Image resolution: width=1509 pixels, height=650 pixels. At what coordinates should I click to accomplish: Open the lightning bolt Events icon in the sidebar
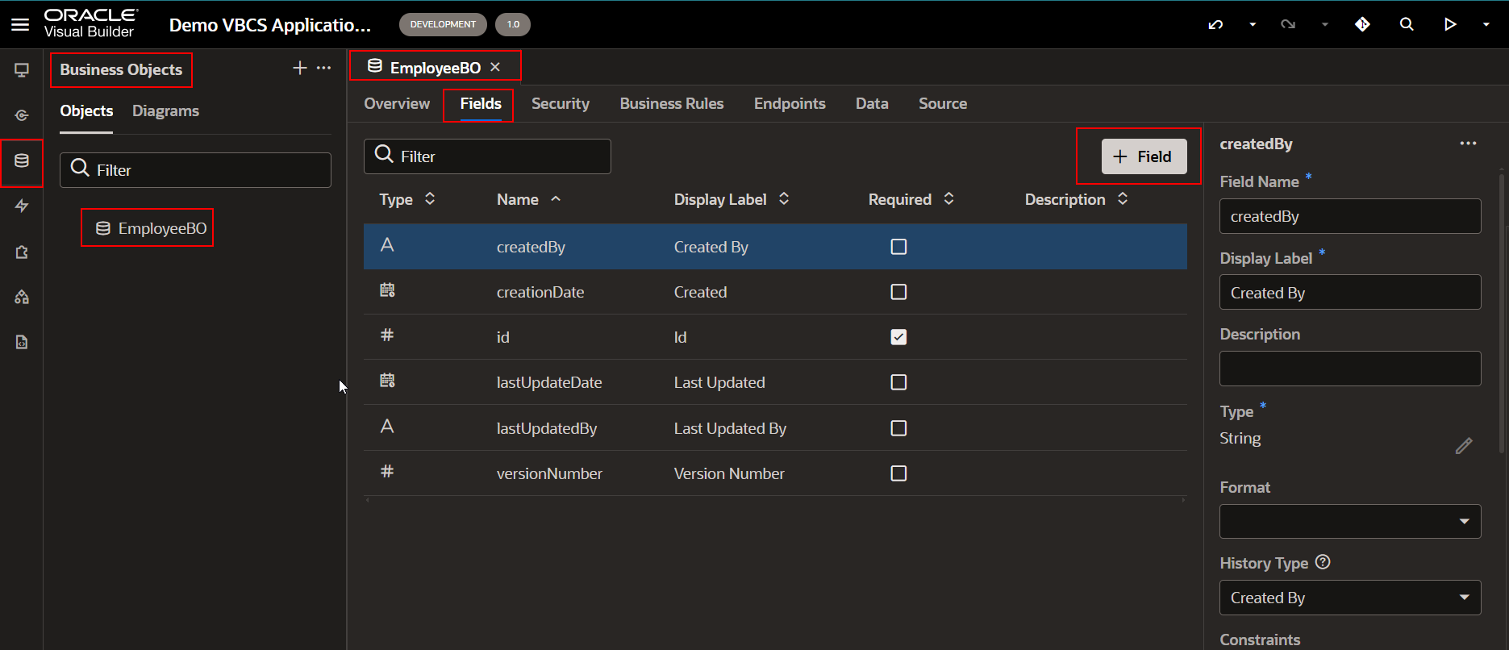point(22,206)
